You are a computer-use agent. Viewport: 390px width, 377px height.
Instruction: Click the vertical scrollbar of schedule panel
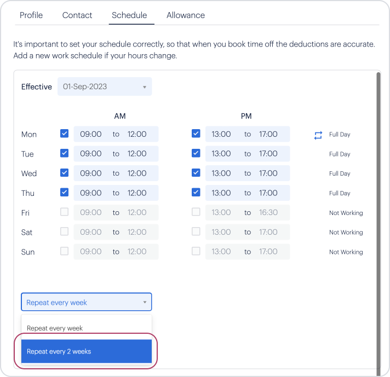click(377, 219)
